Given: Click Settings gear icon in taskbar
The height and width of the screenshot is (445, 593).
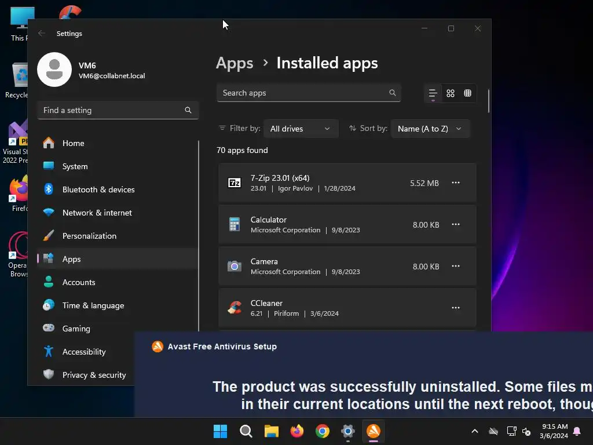Looking at the screenshot, I should pos(348,431).
